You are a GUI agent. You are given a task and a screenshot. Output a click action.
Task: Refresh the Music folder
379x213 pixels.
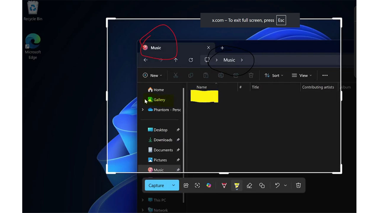click(x=191, y=60)
